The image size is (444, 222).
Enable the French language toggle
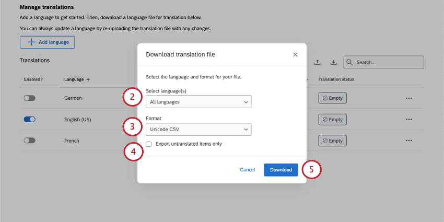tap(30, 141)
